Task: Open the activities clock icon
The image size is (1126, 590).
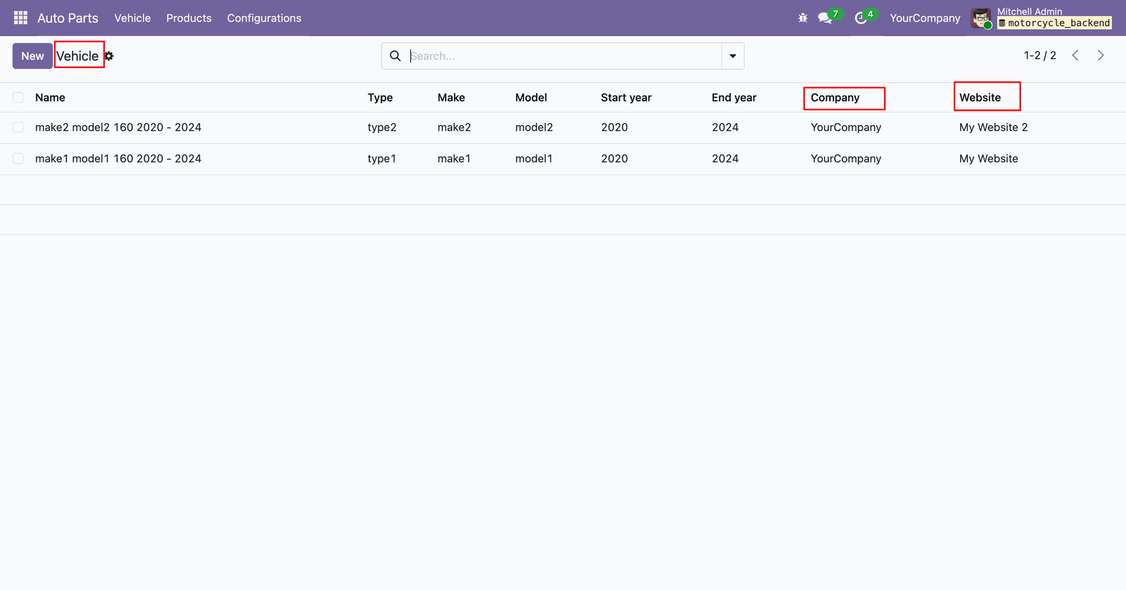Action: pos(860,18)
